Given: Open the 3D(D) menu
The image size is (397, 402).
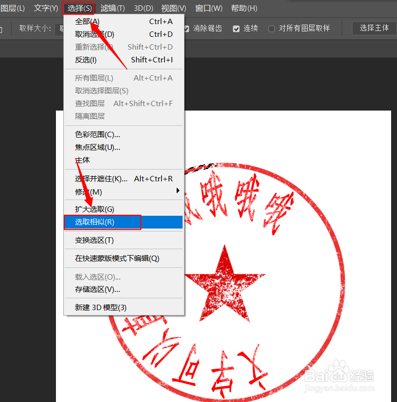Looking at the screenshot, I should pos(143,8).
